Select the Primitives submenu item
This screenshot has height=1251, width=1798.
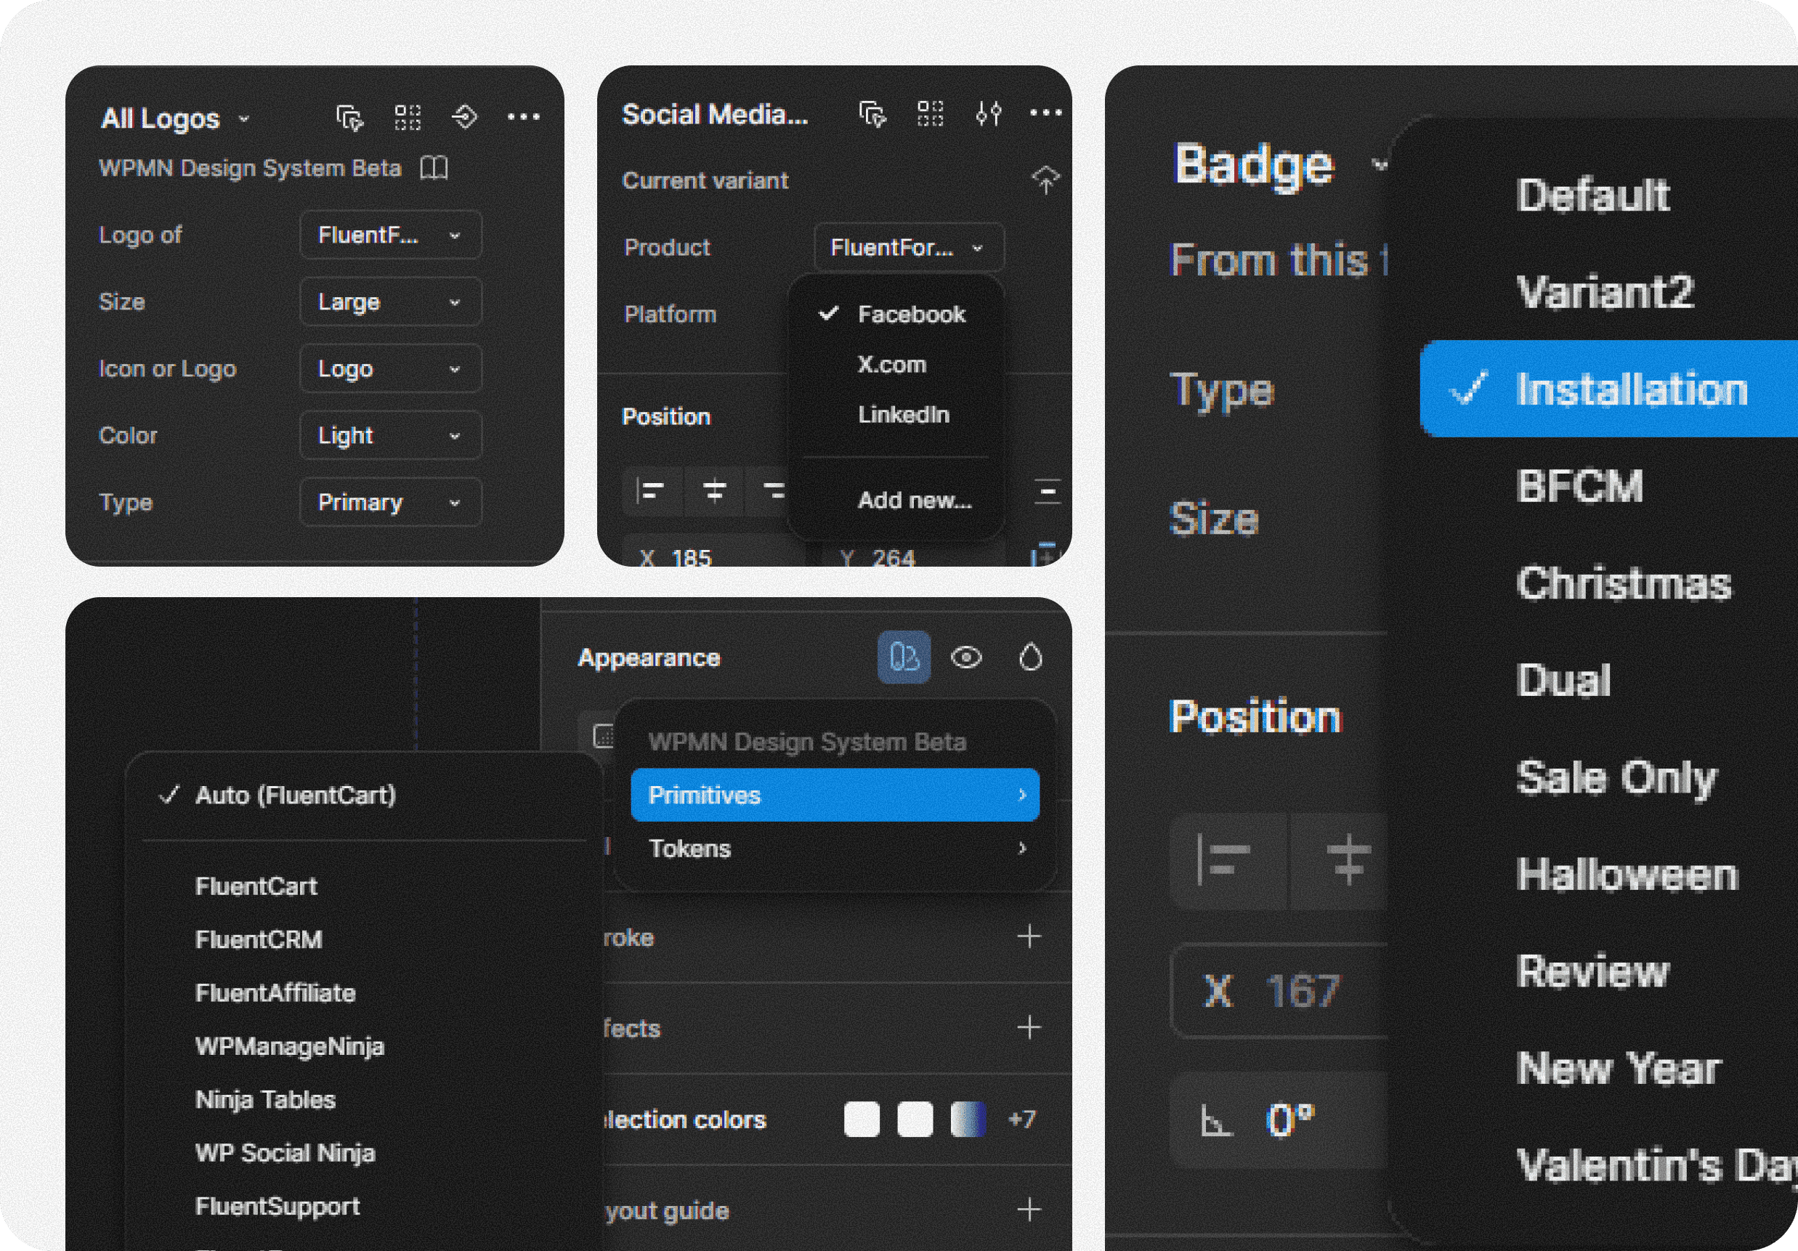click(x=834, y=795)
